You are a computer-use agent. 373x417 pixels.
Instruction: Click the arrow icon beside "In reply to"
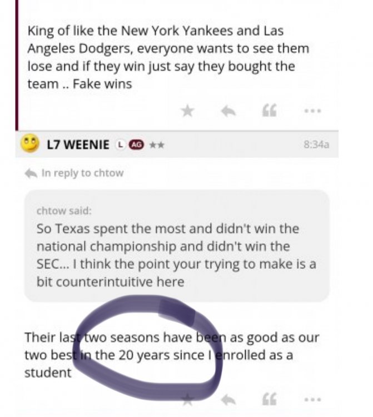tap(31, 173)
